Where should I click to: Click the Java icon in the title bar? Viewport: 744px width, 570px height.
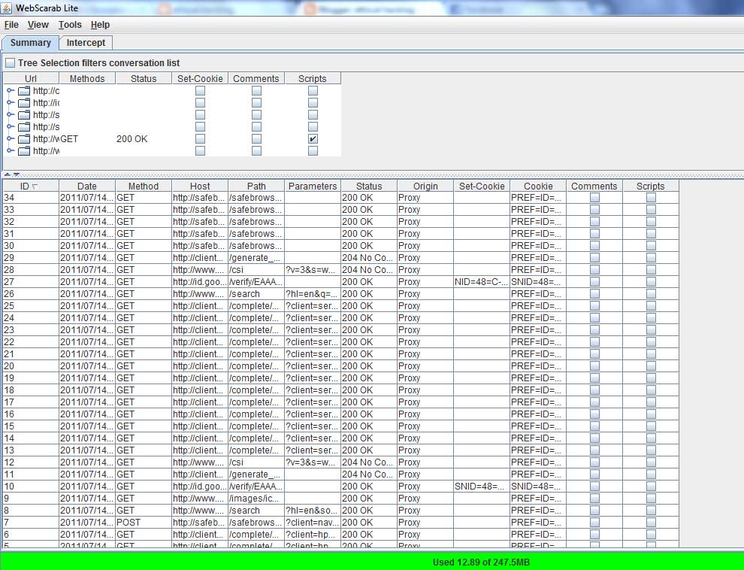pyautogui.click(x=8, y=8)
